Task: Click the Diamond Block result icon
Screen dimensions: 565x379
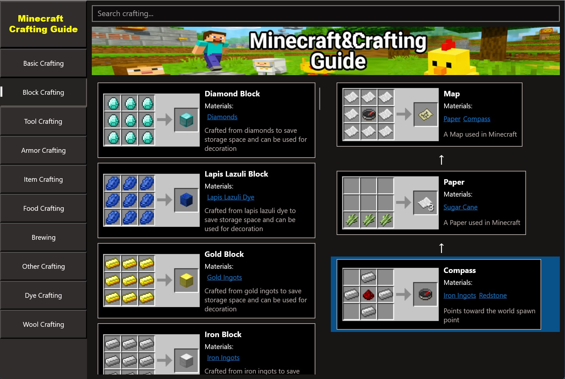Action: 186,120
